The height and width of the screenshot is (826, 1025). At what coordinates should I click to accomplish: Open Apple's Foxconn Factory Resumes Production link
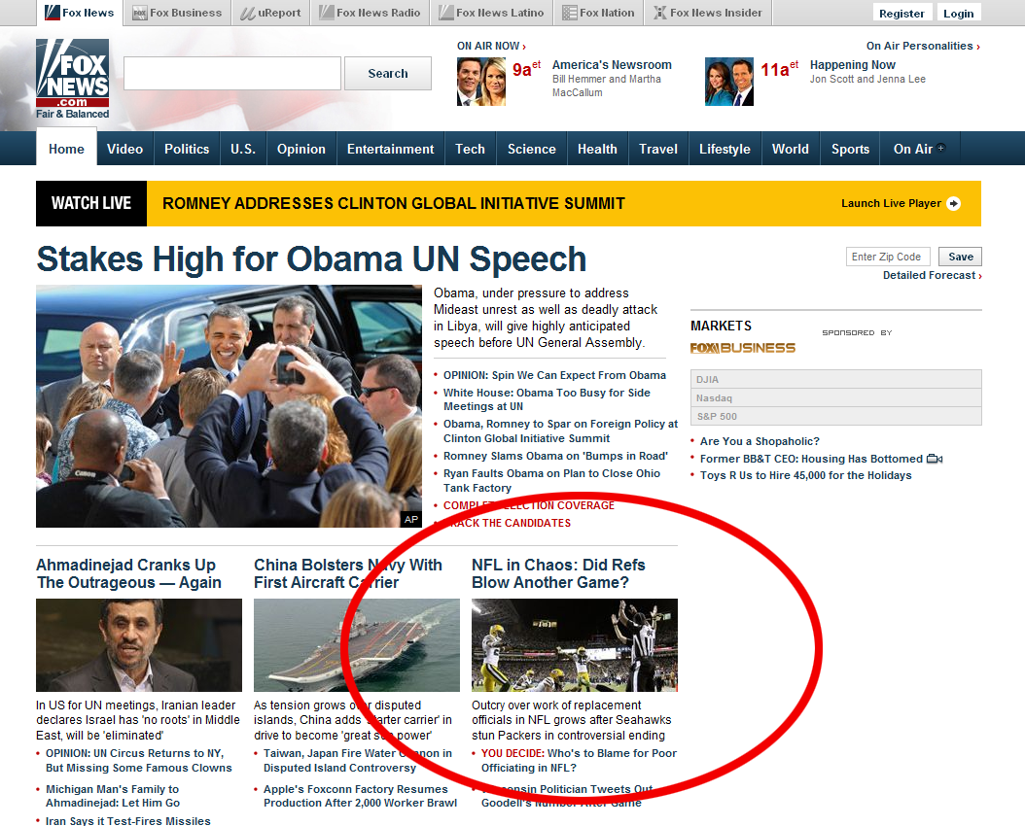coord(360,796)
